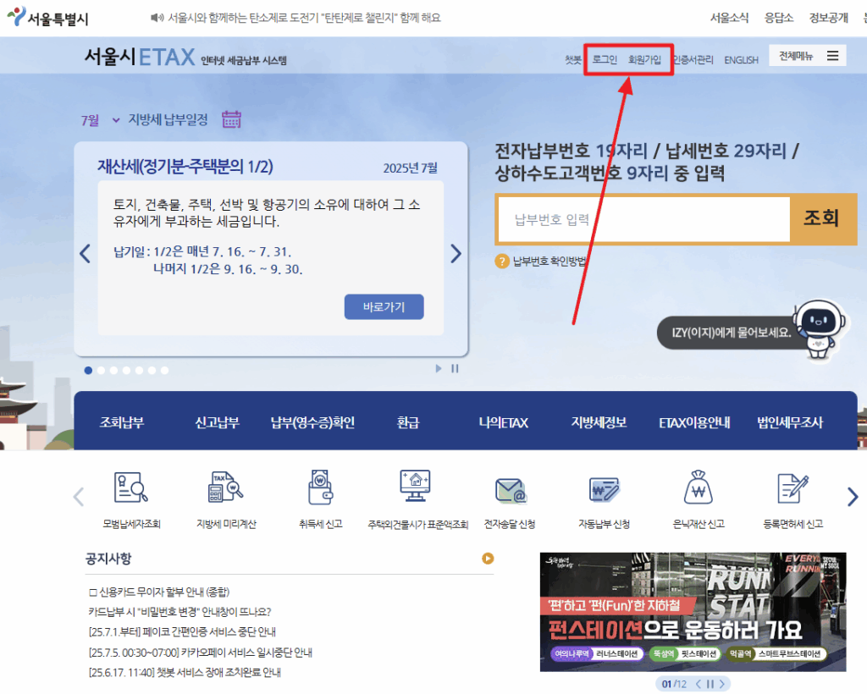Open the 7월 month dropdown
The height and width of the screenshot is (694, 867).
click(x=100, y=120)
